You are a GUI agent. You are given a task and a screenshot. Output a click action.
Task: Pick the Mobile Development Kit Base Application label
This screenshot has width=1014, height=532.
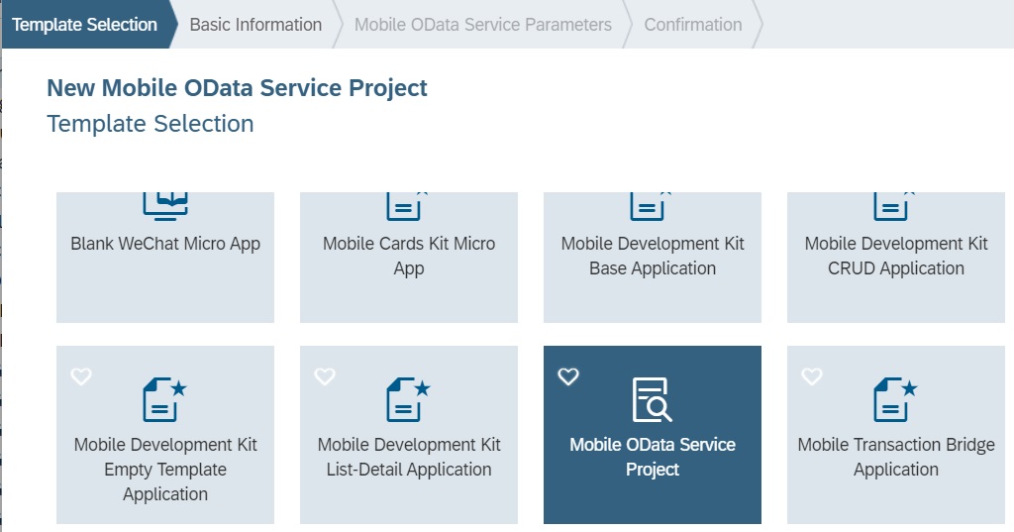coord(653,256)
